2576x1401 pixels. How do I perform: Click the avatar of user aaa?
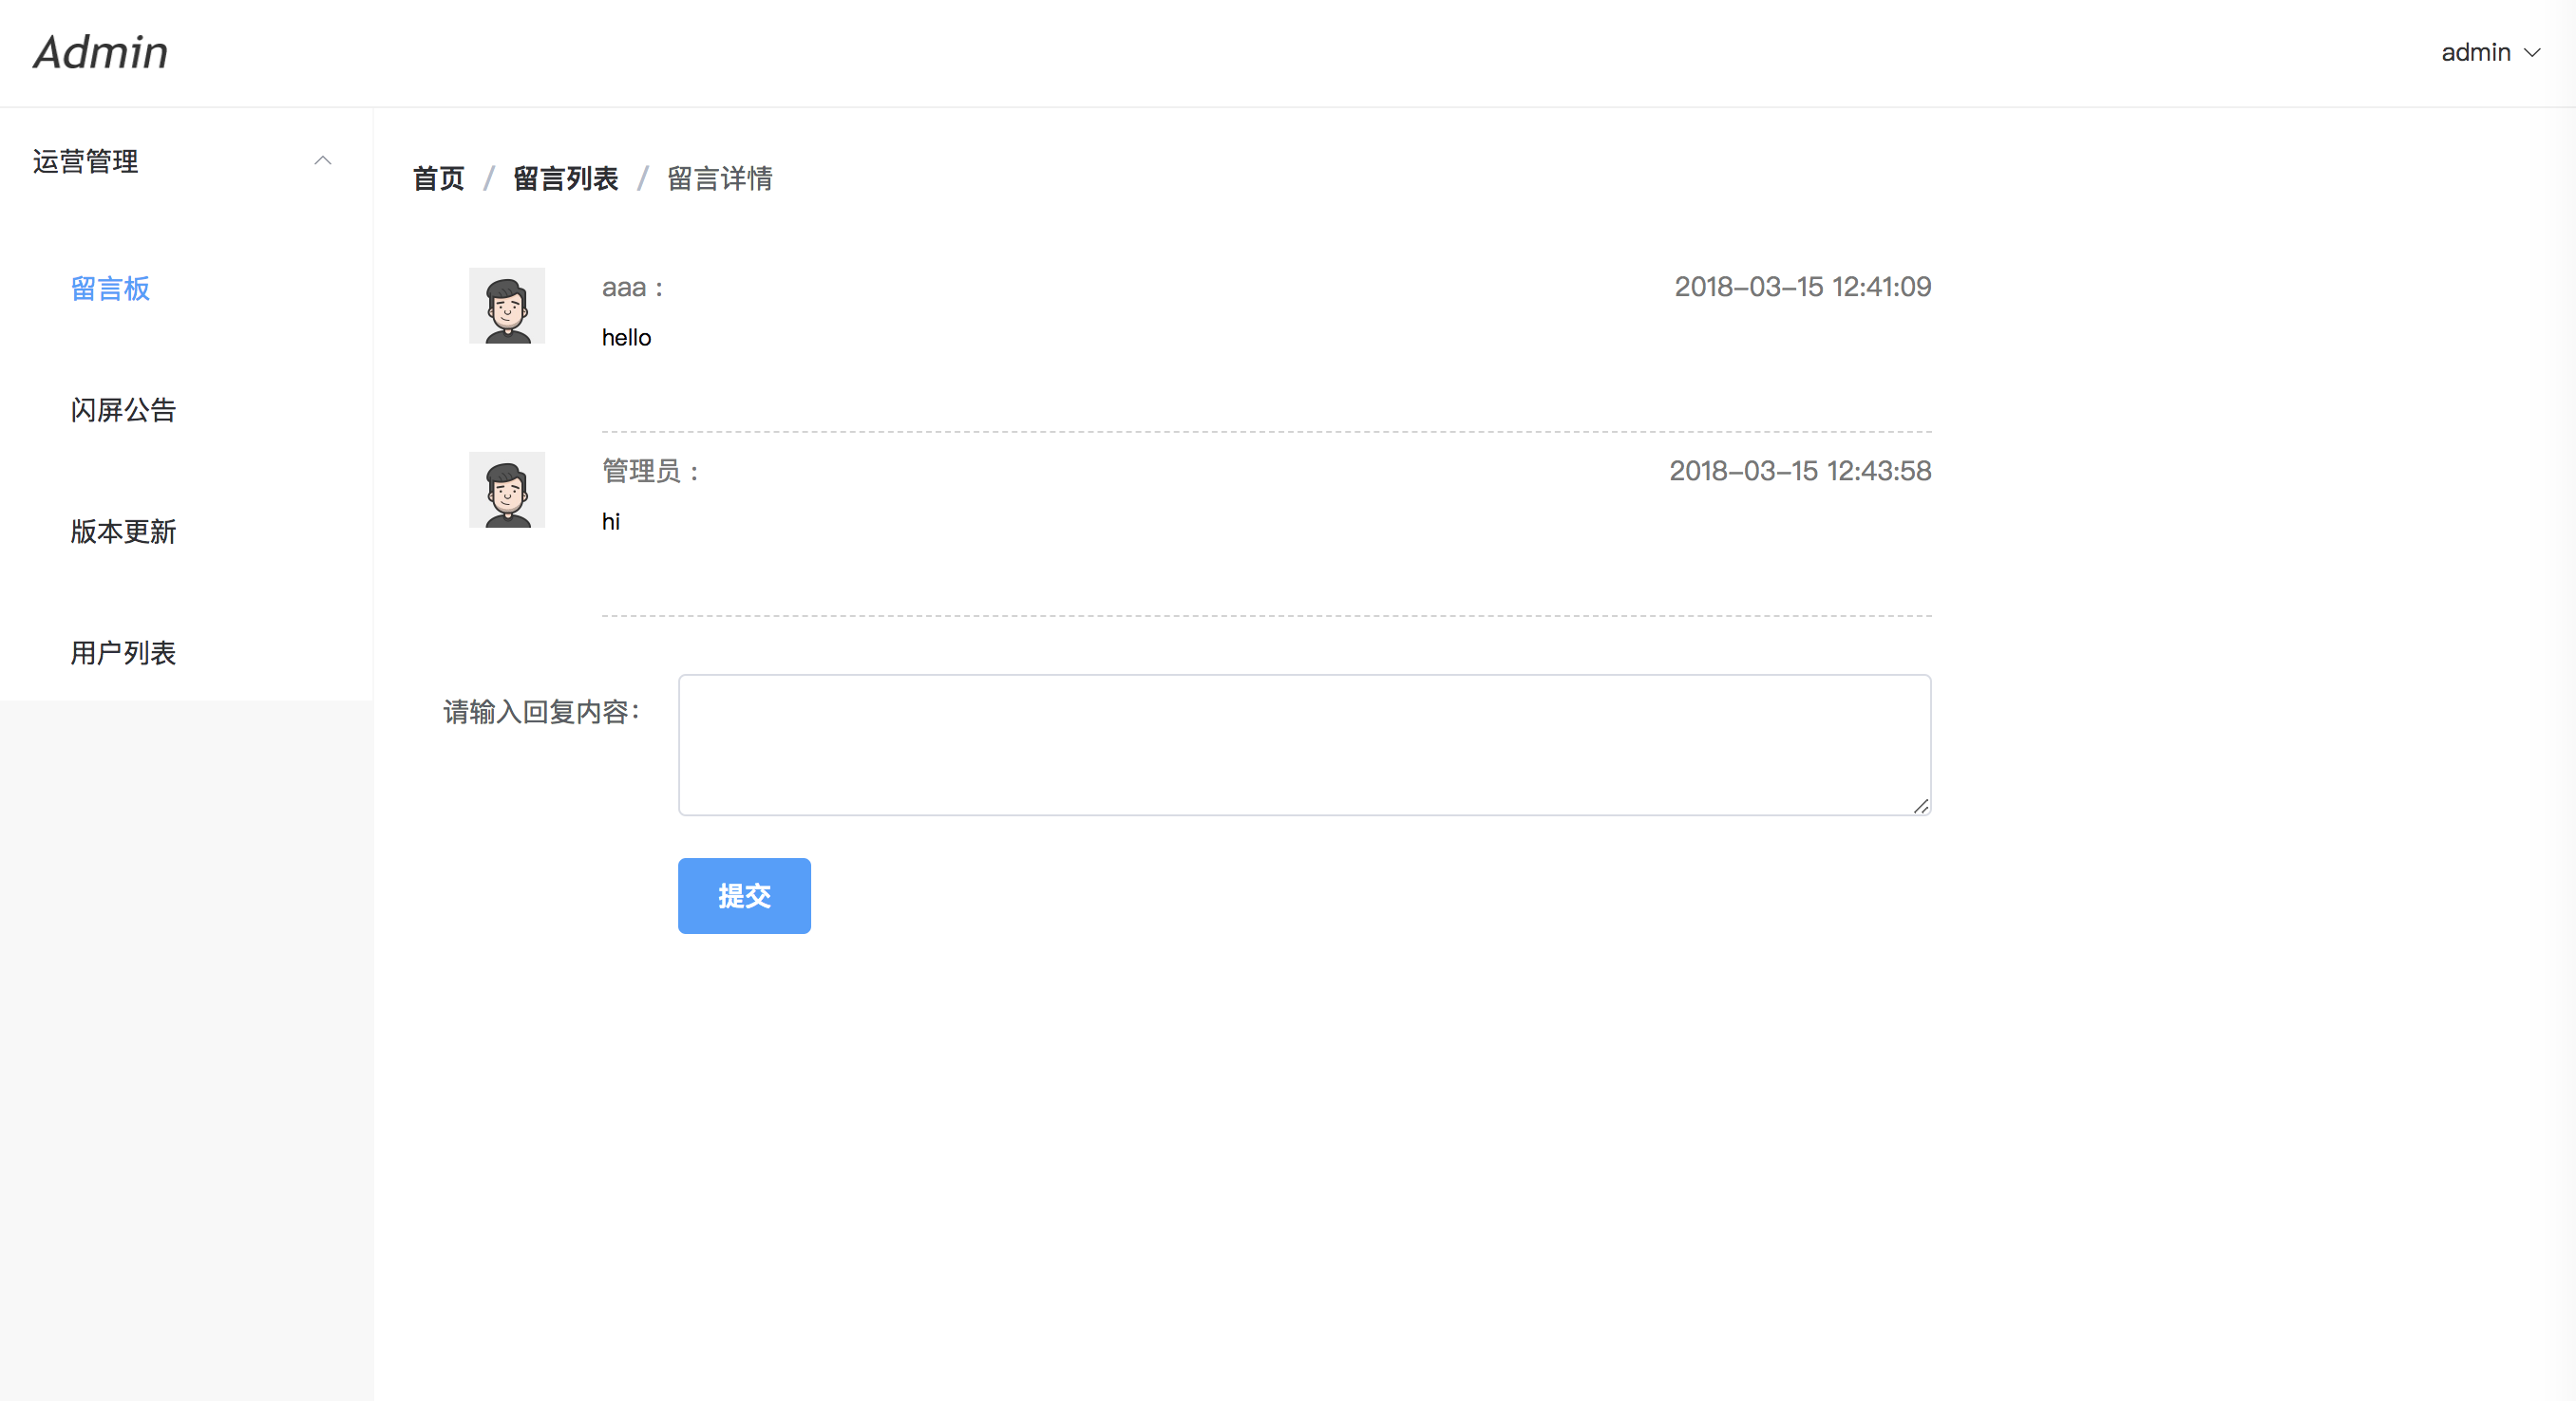pos(507,306)
